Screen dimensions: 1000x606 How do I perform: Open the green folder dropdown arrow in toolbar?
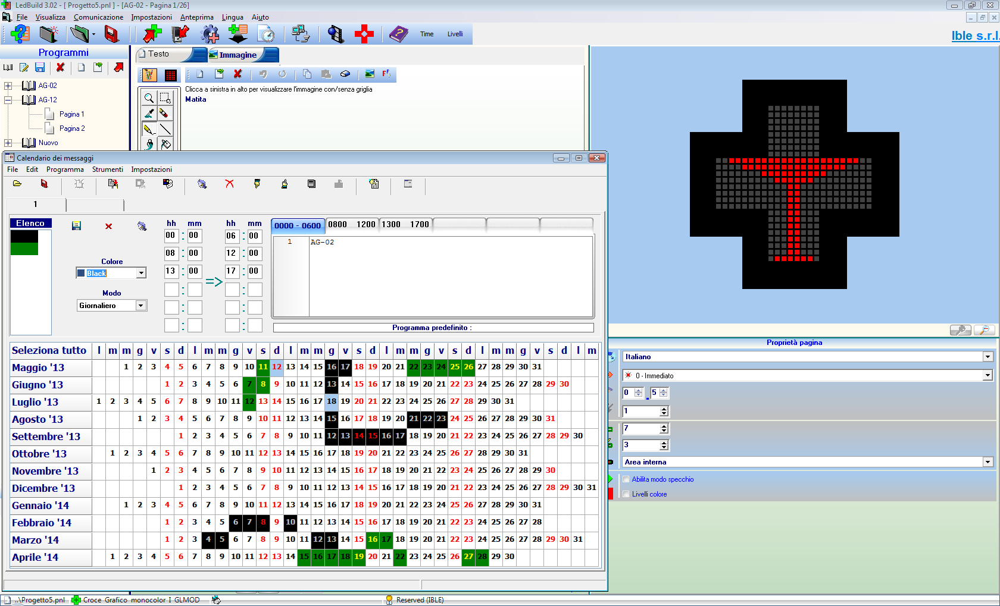coord(93,34)
